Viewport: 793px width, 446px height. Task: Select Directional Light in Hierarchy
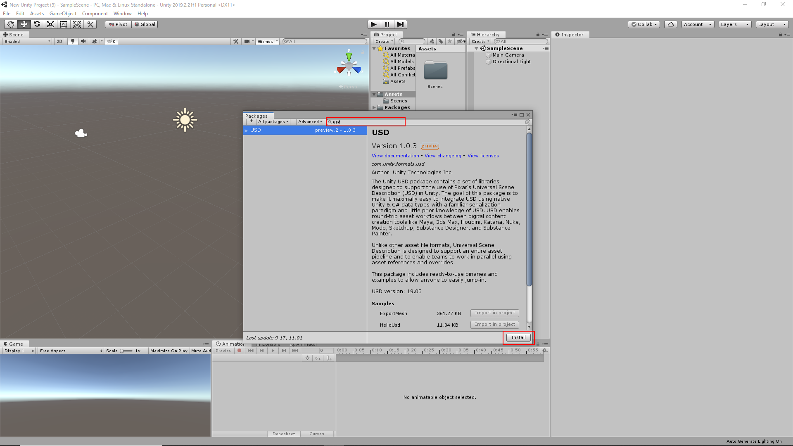tap(511, 62)
